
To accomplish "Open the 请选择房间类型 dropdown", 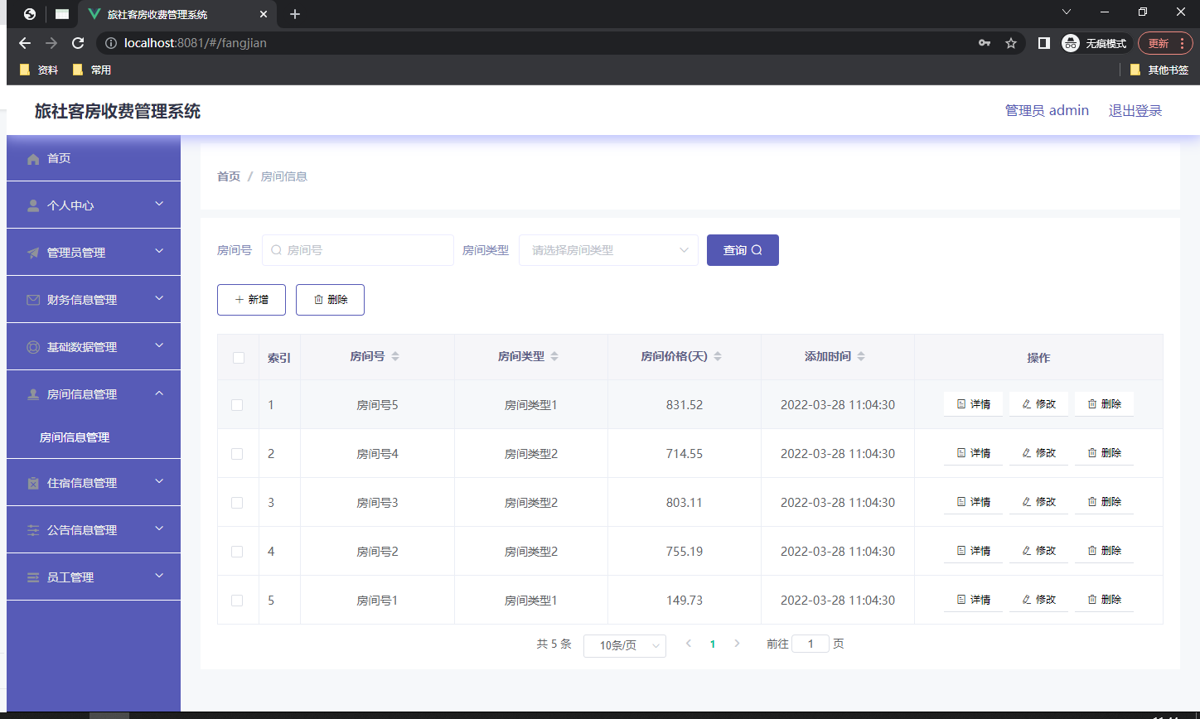I will [608, 249].
